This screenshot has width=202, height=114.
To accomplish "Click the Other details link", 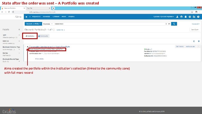I will click(x=39, y=59).
